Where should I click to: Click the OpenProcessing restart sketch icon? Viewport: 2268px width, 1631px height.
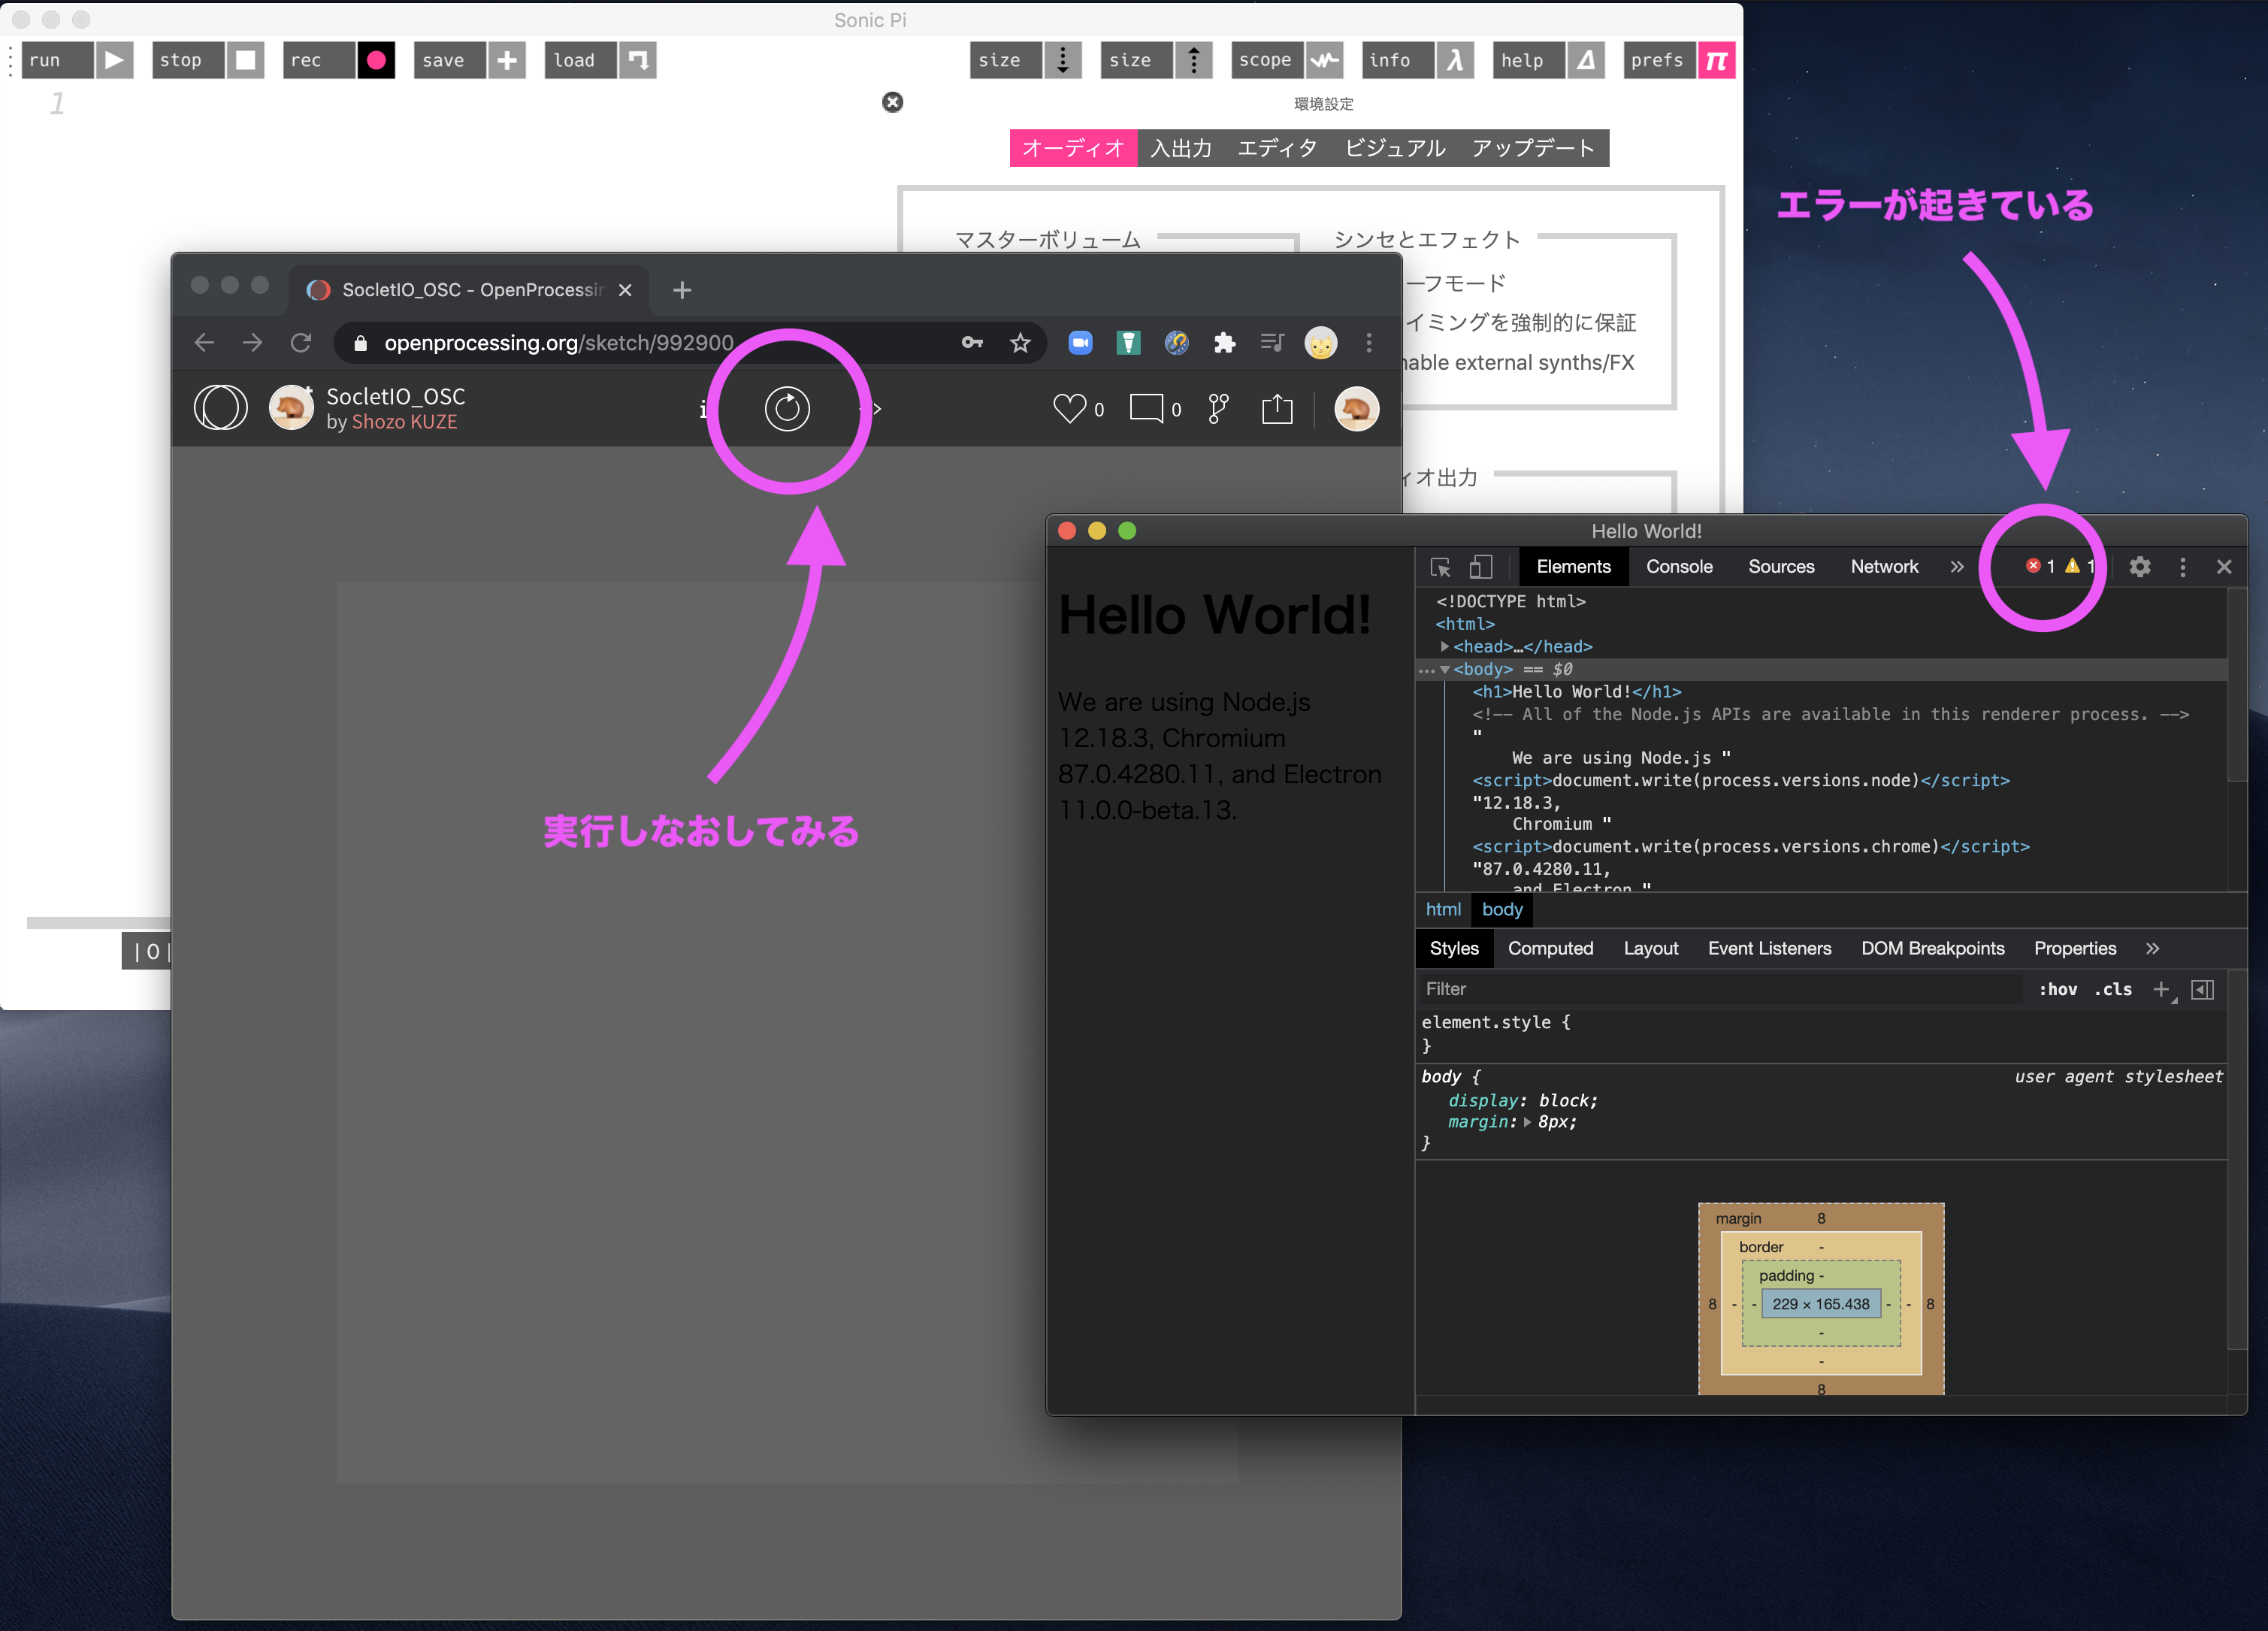click(787, 409)
